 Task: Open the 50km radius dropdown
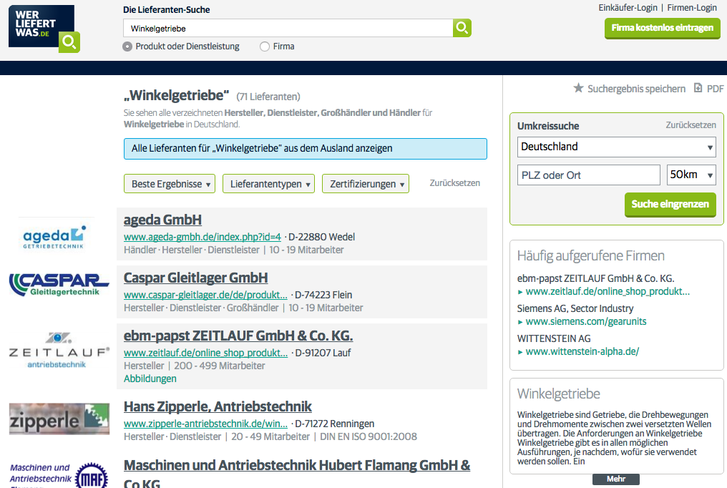(x=691, y=175)
